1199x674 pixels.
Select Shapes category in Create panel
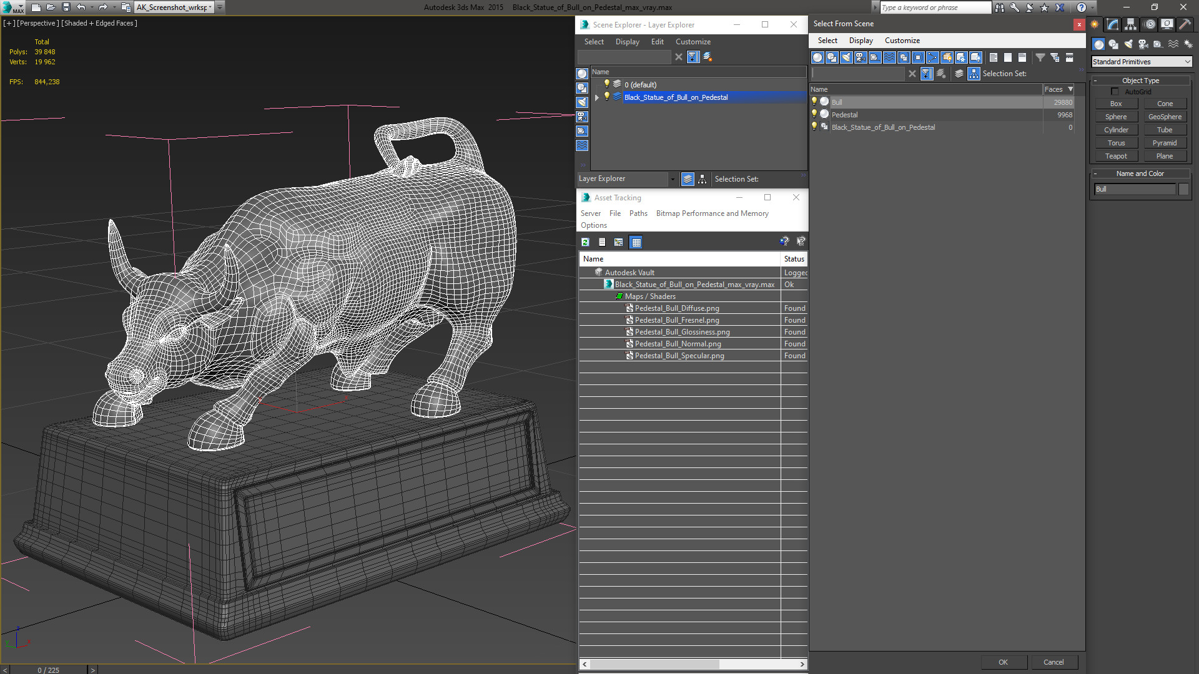tap(1113, 44)
